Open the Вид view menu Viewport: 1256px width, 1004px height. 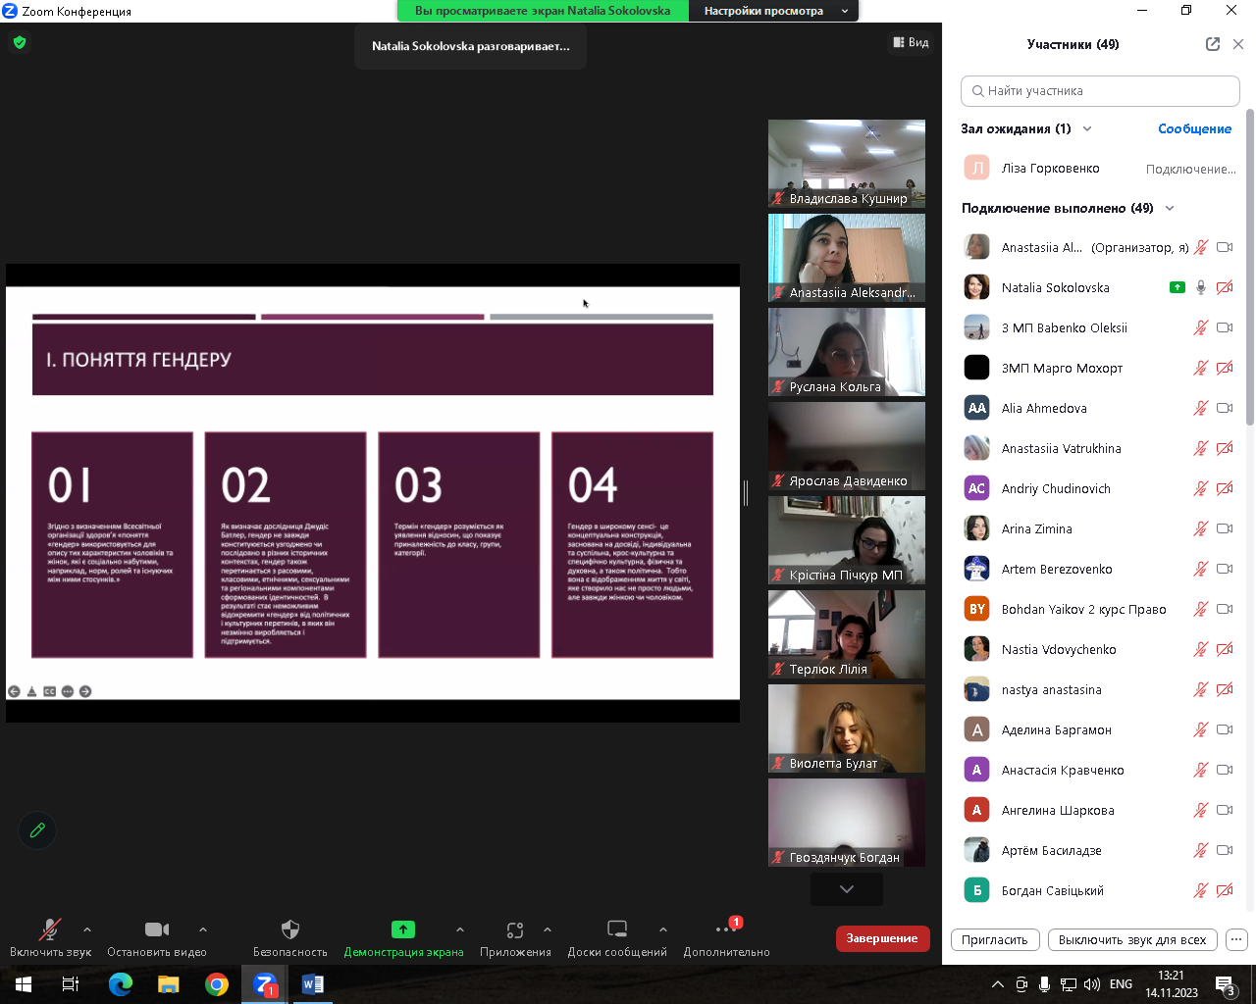(x=911, y=42)
